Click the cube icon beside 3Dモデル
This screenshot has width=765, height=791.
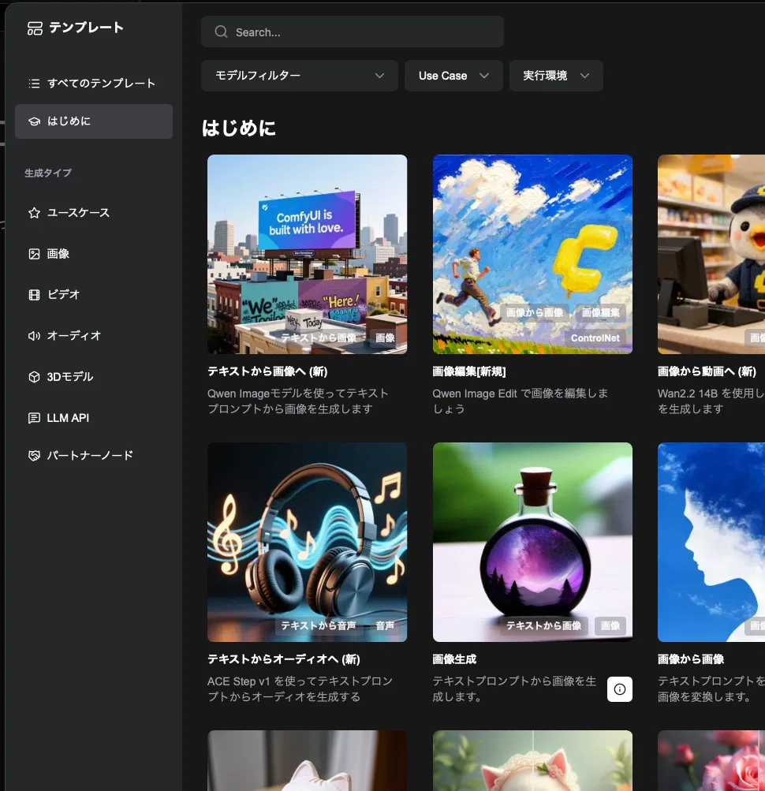pos(34,377)
